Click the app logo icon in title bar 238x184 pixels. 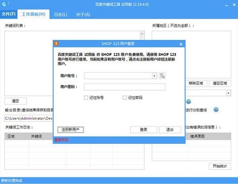click(x=4, y=4)
